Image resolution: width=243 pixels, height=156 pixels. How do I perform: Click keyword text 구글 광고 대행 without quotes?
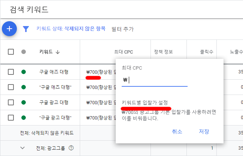(54, 102)
